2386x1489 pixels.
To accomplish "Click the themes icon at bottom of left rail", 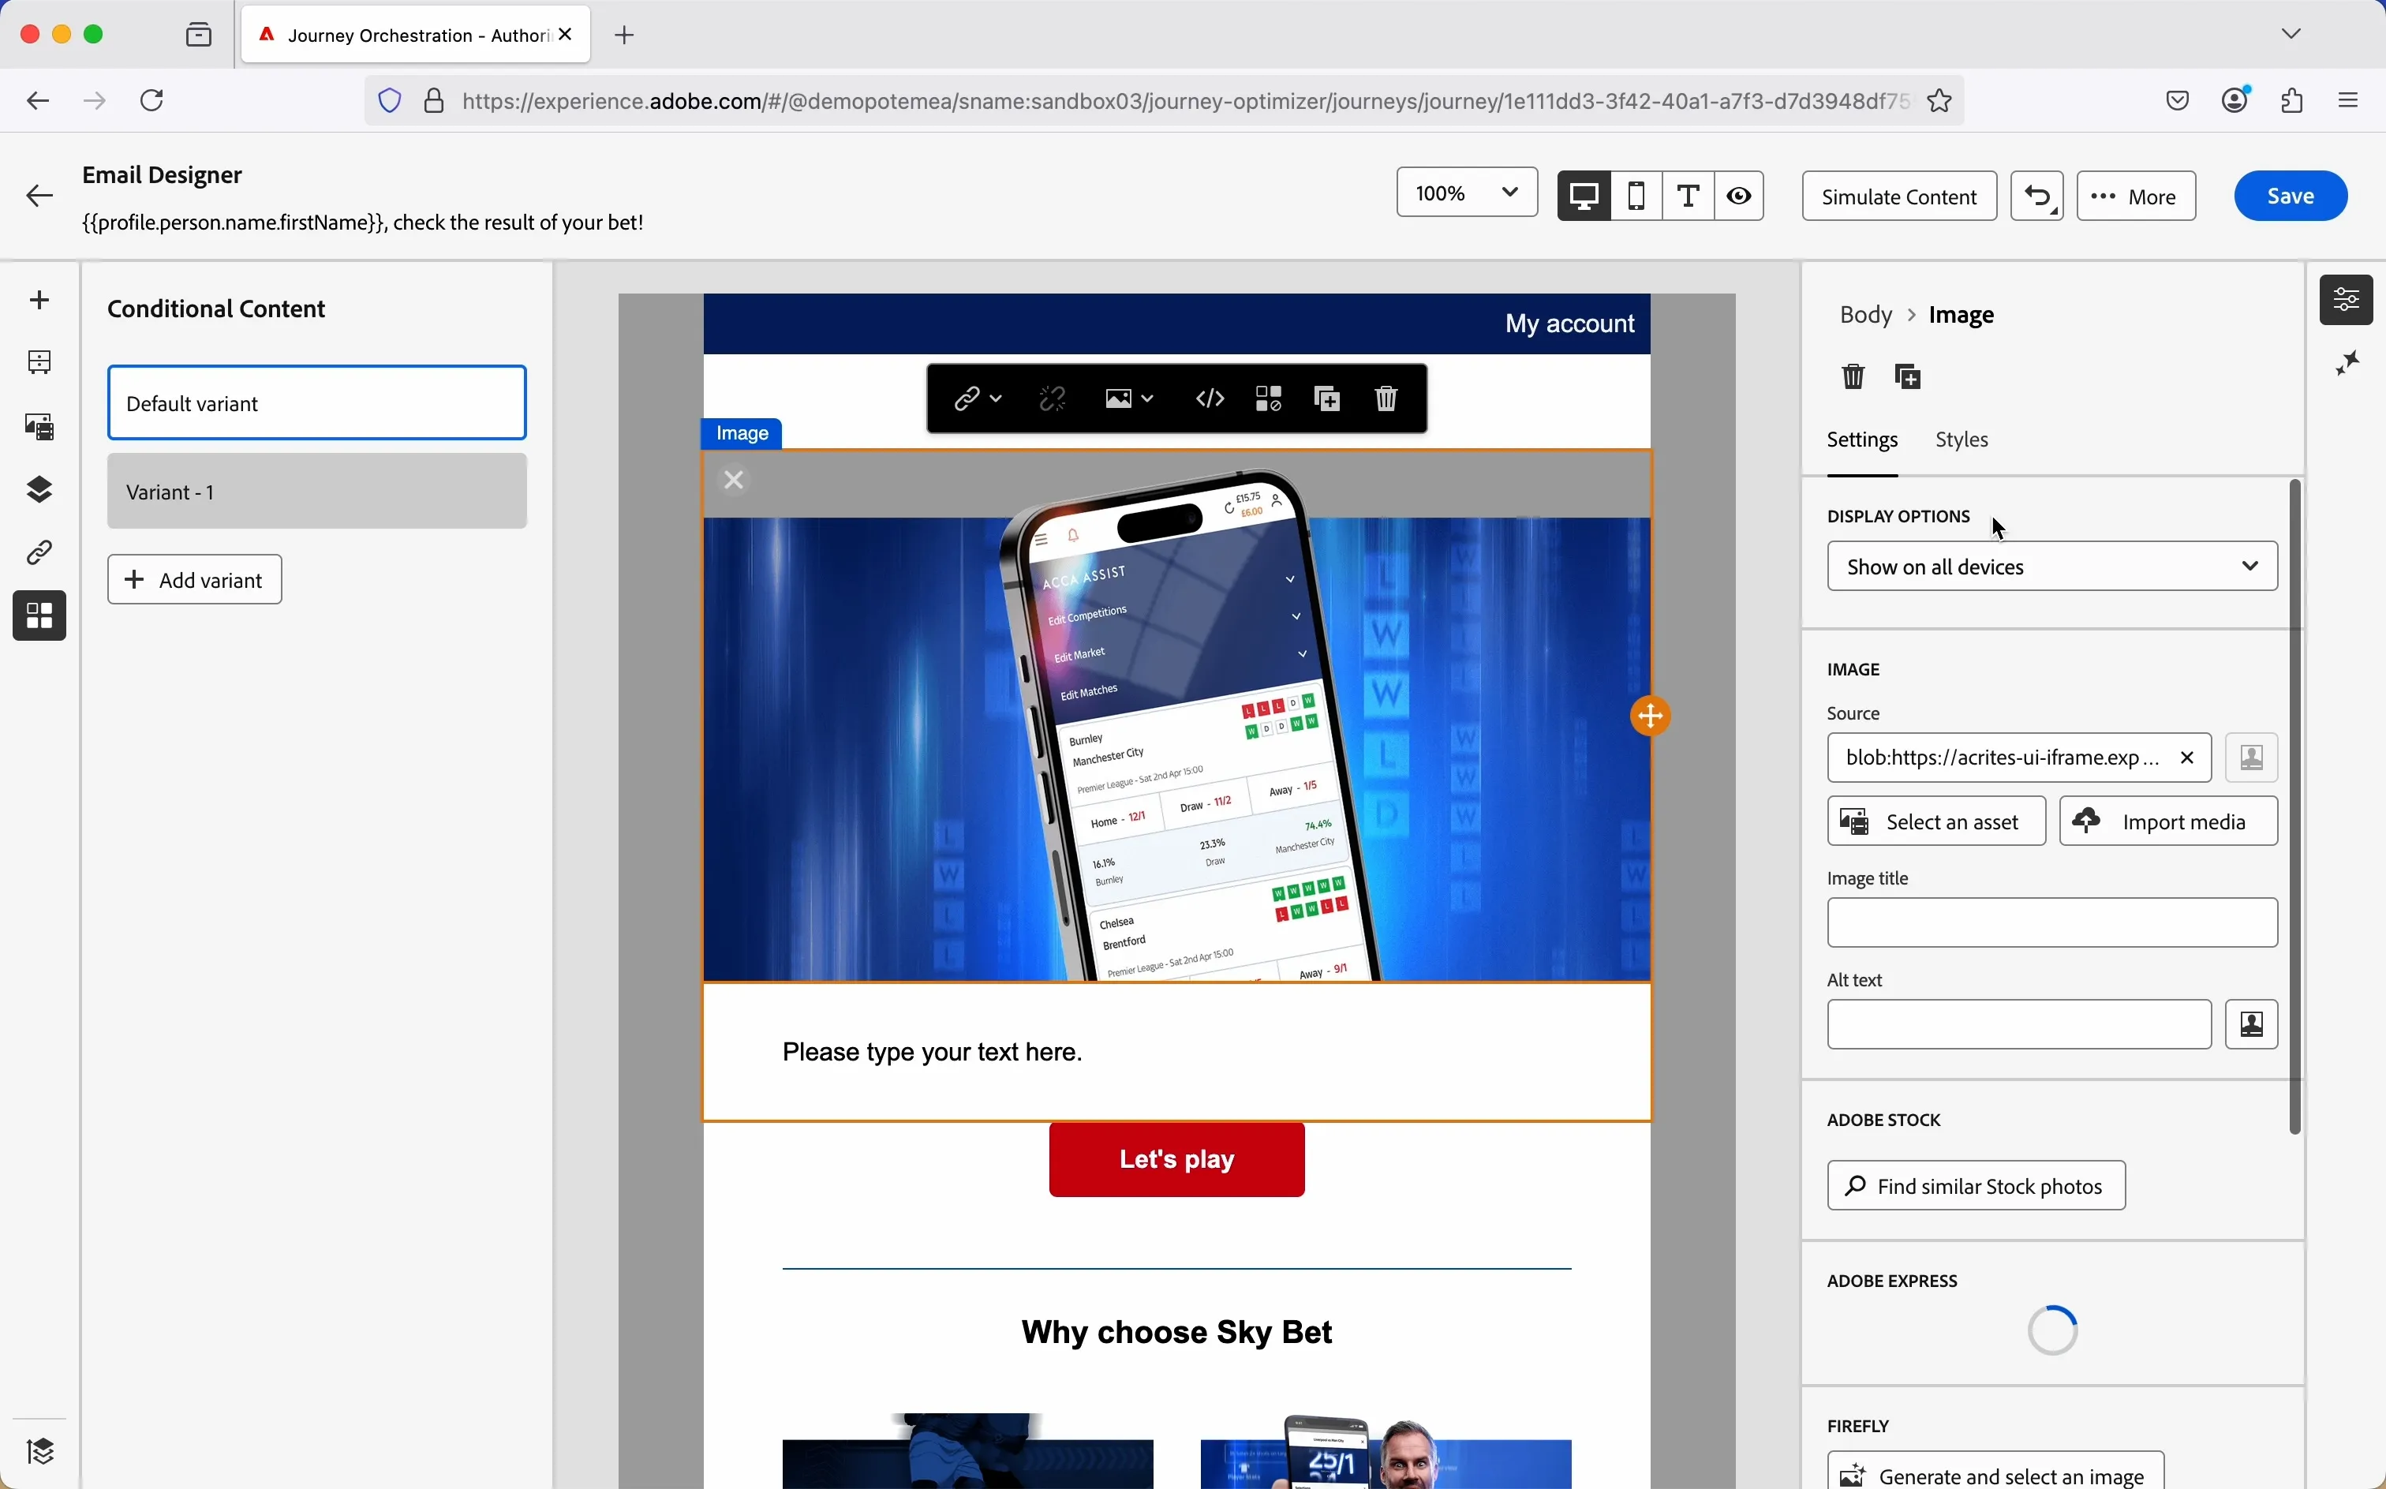I will point(40,1450).
